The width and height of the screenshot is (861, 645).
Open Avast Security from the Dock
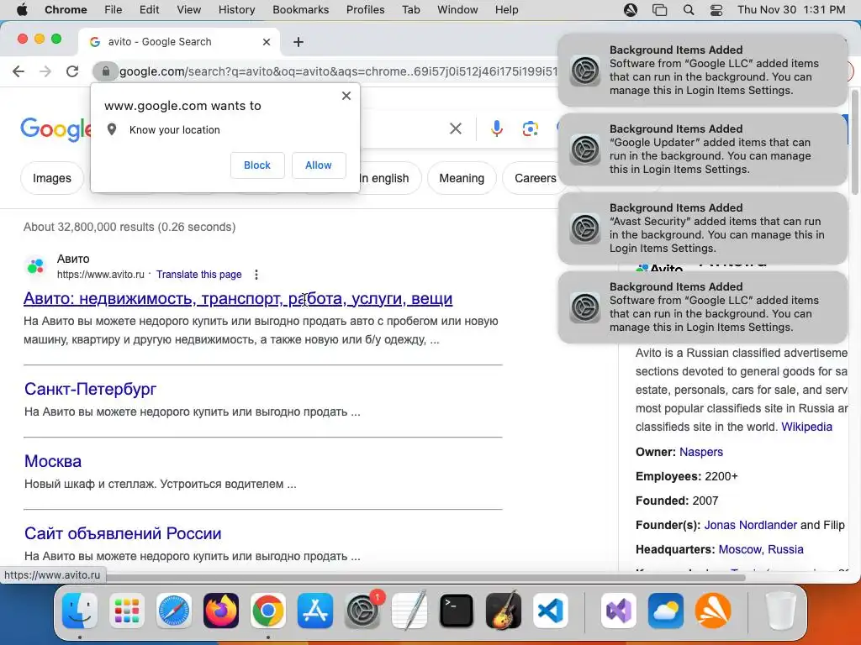[x=713, y=610]
